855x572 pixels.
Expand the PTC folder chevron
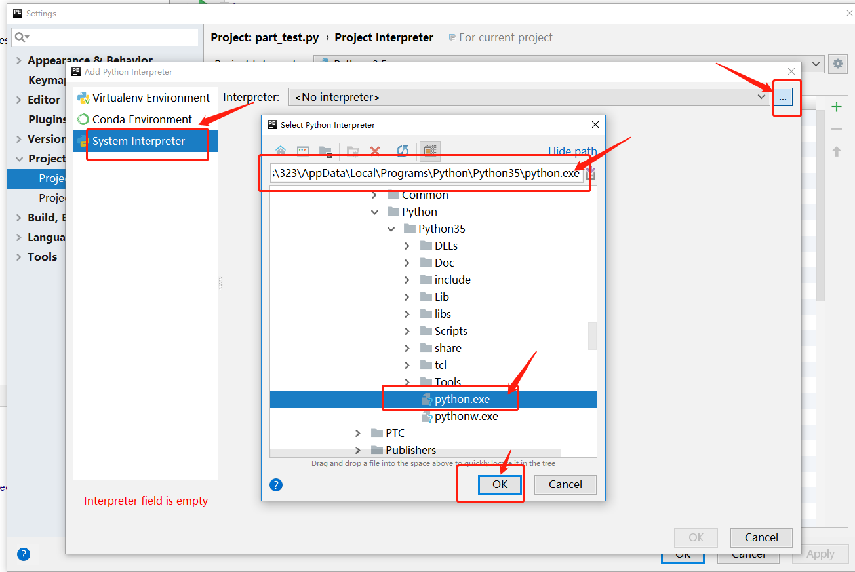358,433
